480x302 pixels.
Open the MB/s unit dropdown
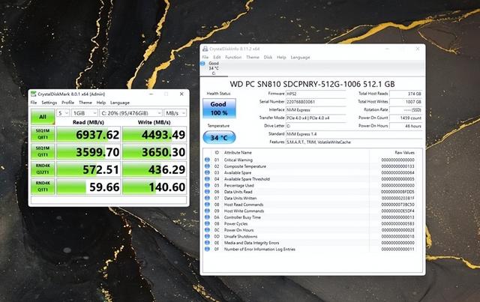tap(176, 112)
